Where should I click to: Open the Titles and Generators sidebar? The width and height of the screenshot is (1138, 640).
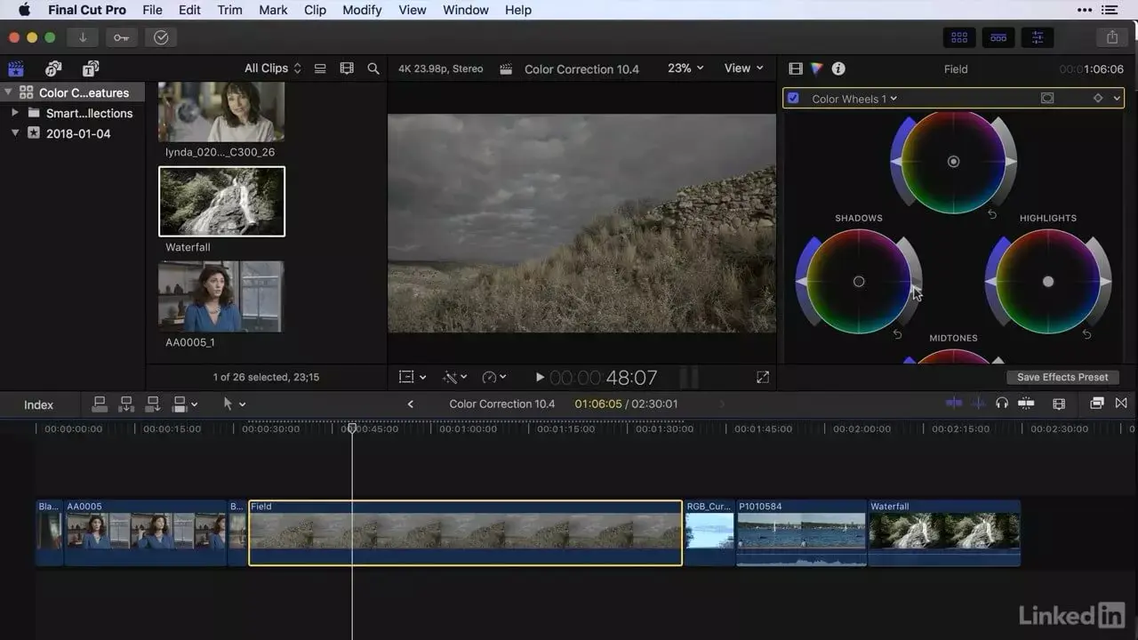[91, 68]
